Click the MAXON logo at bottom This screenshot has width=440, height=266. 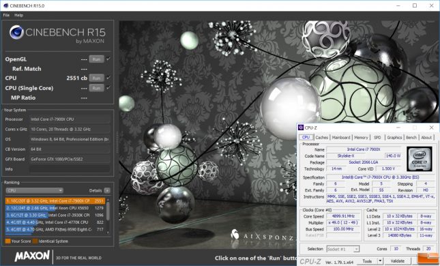coord(32,256)
